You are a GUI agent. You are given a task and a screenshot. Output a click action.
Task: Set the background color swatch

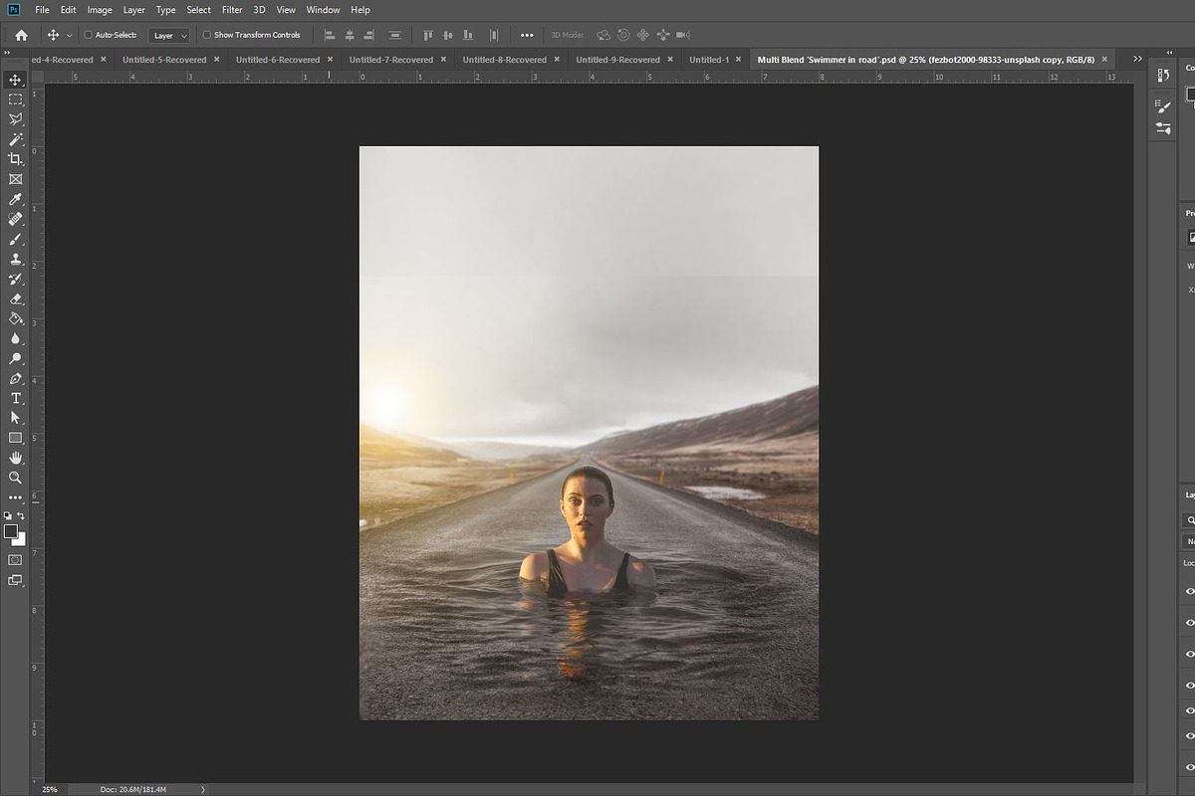[x=21, y=540]
